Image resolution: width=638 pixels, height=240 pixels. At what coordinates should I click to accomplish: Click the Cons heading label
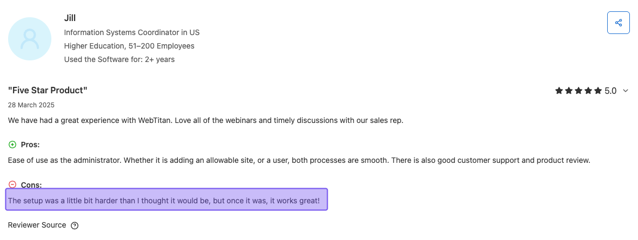tap(31, 185)
